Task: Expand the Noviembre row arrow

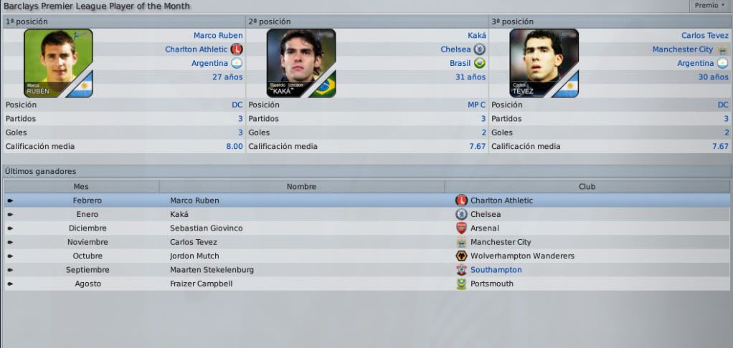Action: tap(10, 242)
